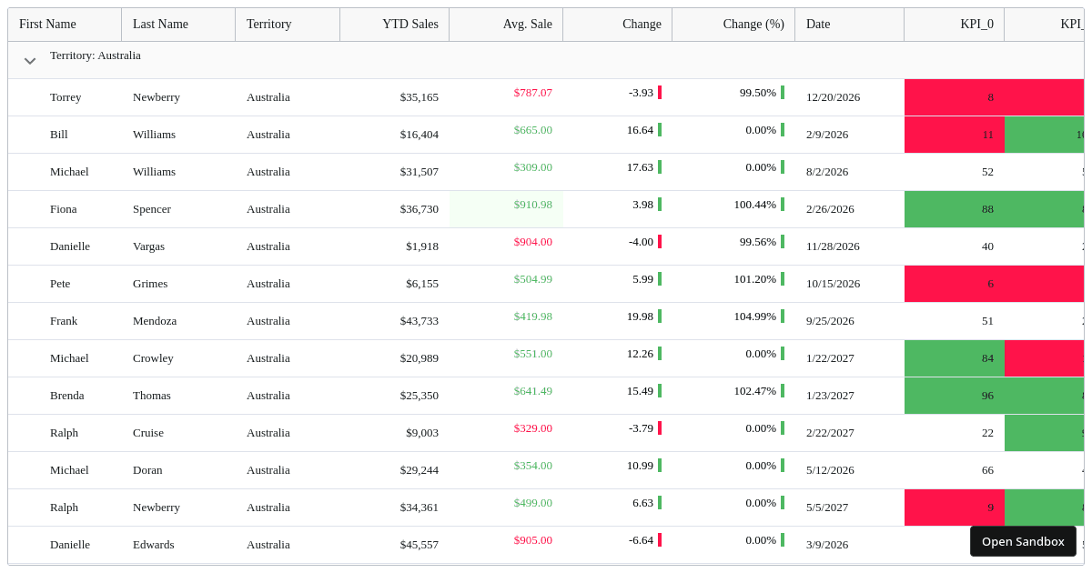The height and width of the screenshot is (573, 1092).
Task: Select date cell '2/9/2026'
Action: point(827,135)
